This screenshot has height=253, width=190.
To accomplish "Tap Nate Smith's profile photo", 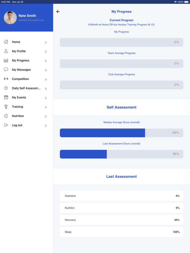I will click(x=10, y=18).
